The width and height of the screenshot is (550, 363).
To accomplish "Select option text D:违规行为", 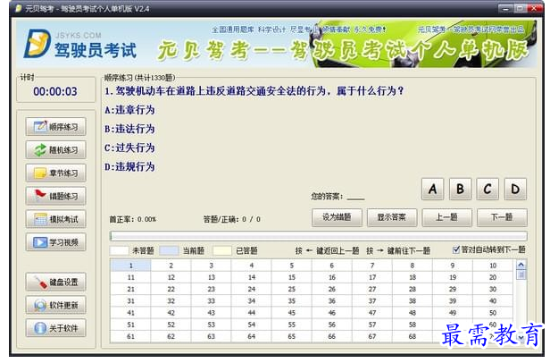I will coord(129,166).
